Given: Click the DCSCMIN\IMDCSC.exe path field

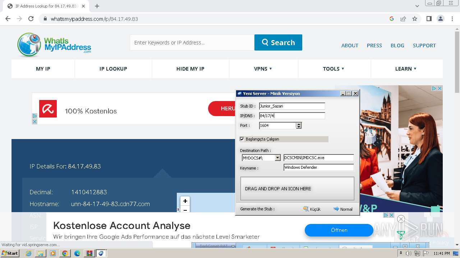Looking at the screenshot, I should 319,158.
